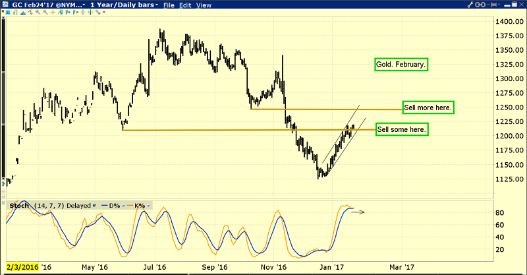Click the leftmost icon in the chart toolbar
Image resolution: width=527 pixels, height=275 pixels.
pos(8,13)
